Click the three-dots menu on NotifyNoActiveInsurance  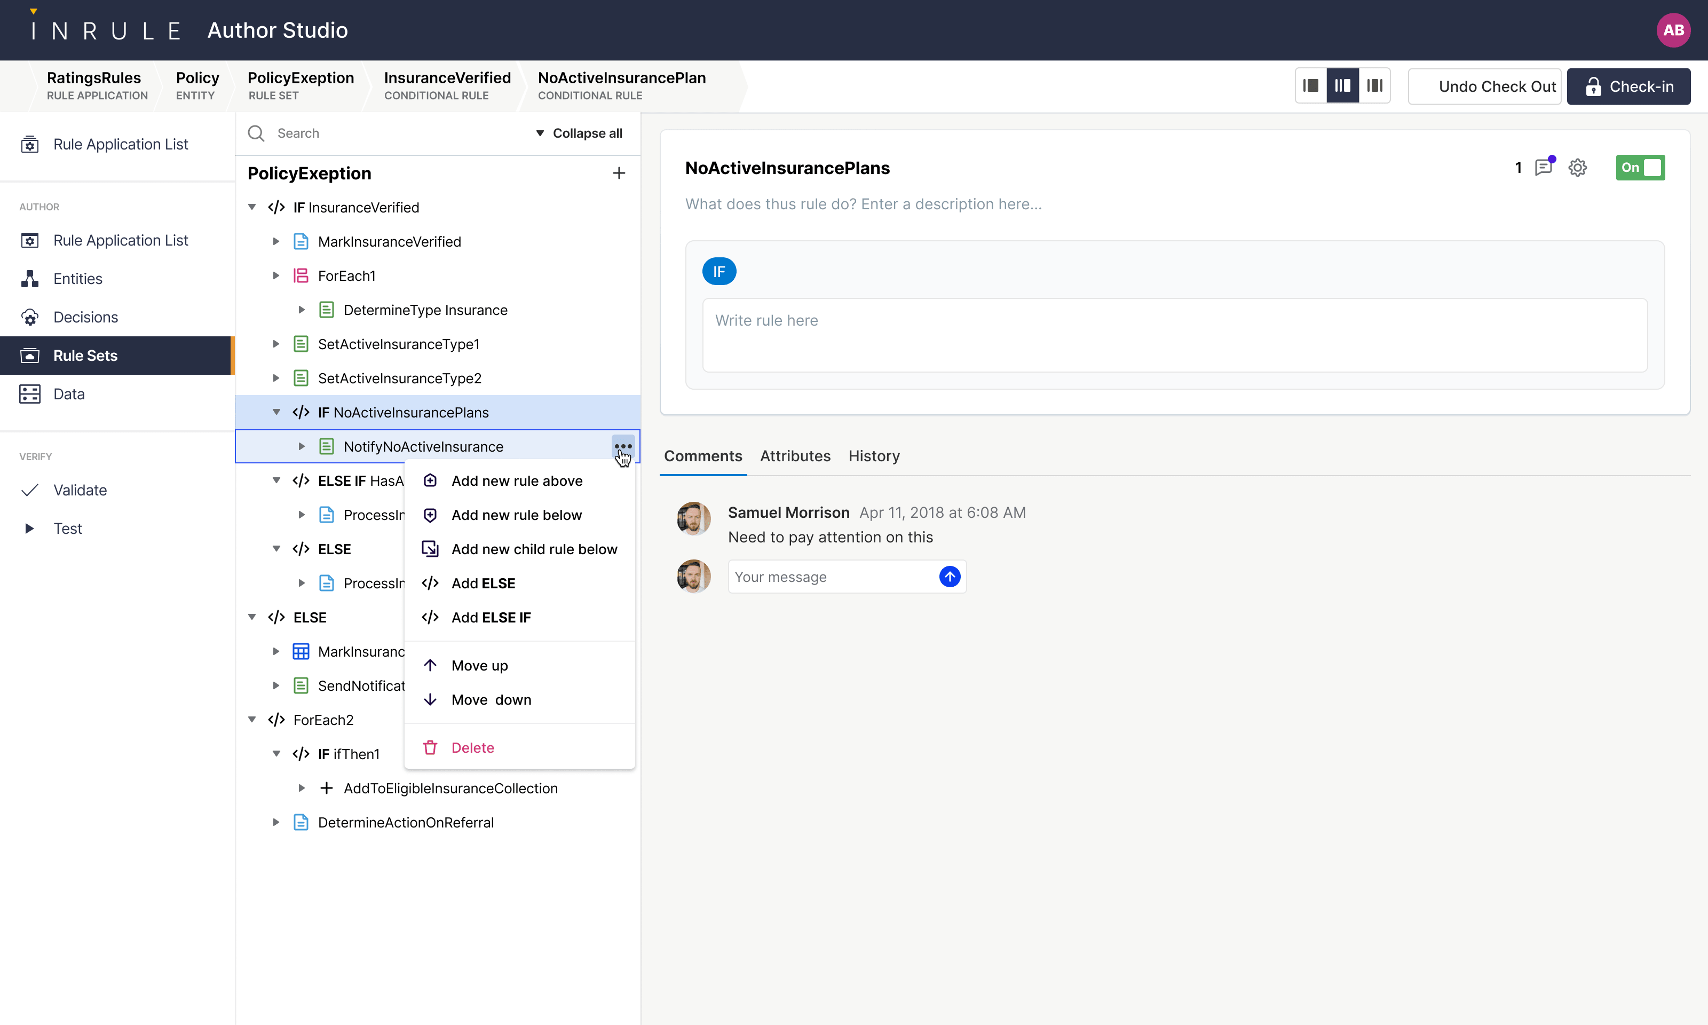[623, 446]
